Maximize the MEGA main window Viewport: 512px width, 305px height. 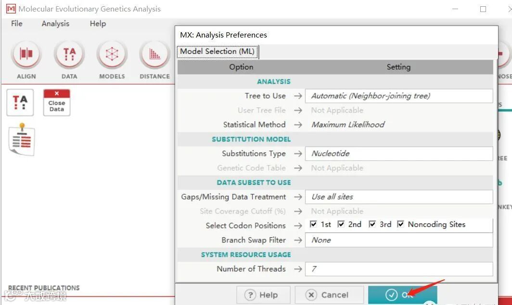[x=483, y=9]
